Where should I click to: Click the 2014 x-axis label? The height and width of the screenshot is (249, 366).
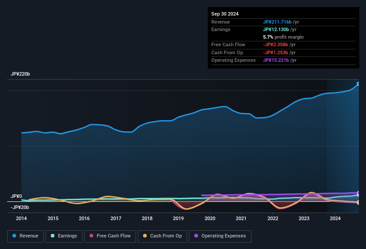(x=21, y=218)
